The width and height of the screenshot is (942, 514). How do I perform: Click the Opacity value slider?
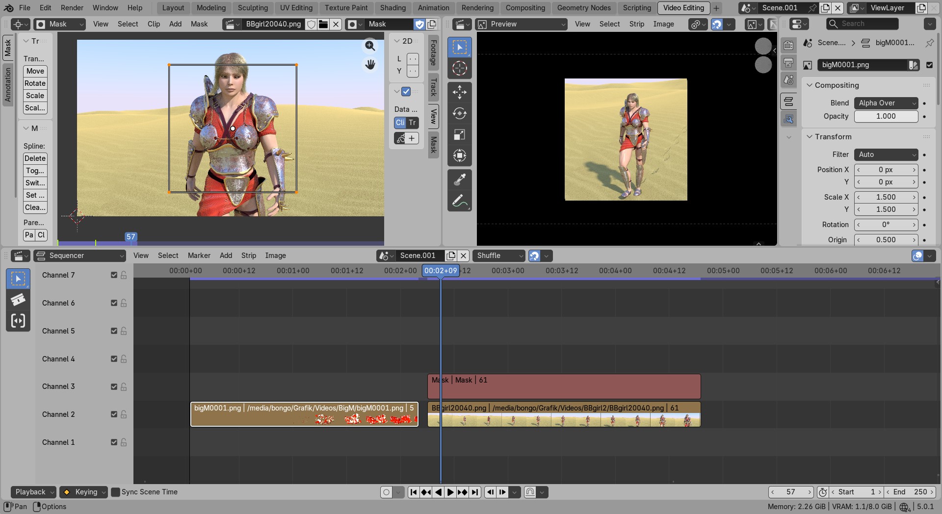[x=886, y=116]
